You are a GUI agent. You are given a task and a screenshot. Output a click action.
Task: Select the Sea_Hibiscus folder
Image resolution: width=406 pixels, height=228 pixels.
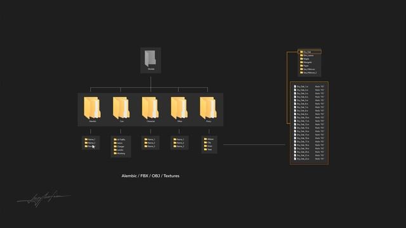tap(307, 69)
